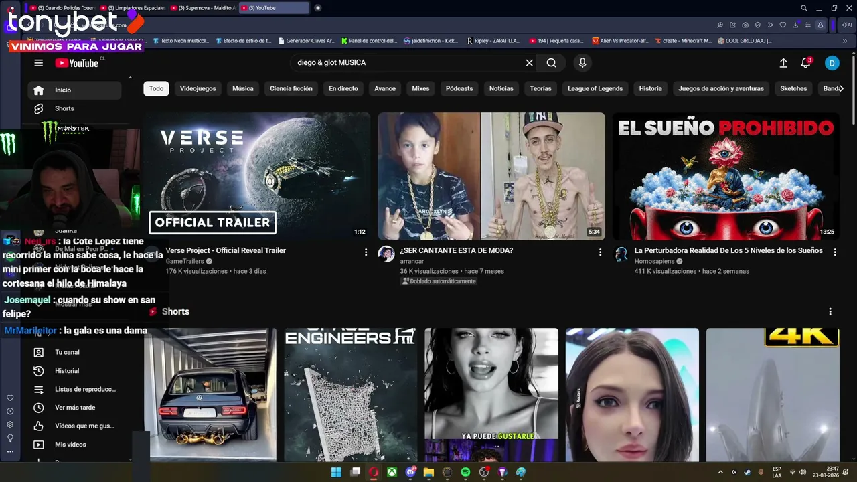Image resolution: width=857 pixels, height=482 pixels.
Task: Open the Short with the 4K badge
Action: 773,395
